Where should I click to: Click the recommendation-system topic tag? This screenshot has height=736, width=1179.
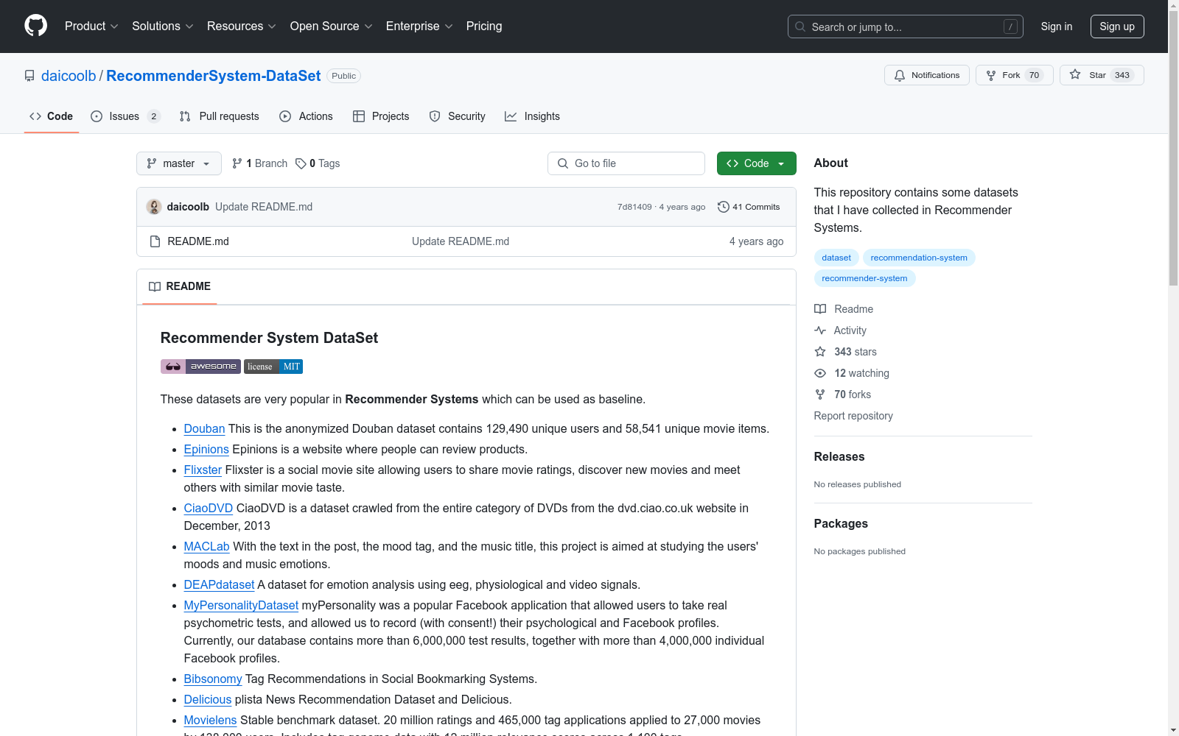[919, 258]
